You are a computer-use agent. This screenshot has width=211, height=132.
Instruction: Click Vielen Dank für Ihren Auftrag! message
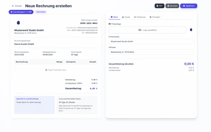pyautogui.click(x=29, y=102)
